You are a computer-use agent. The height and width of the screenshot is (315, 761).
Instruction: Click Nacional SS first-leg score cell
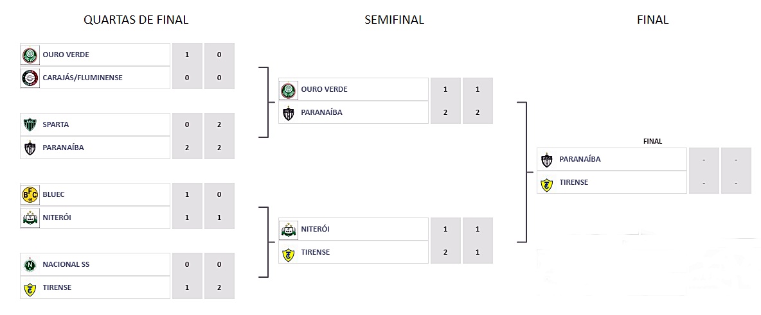(x=187, y=264)
